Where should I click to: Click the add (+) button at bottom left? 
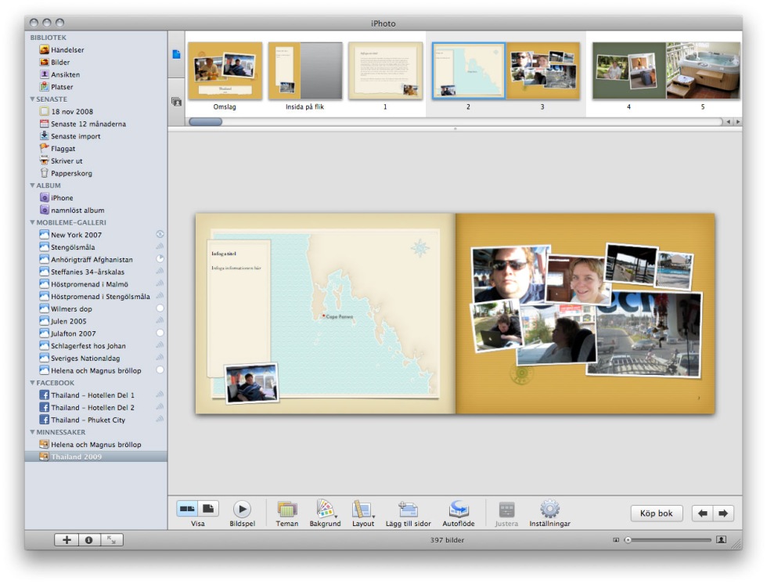pyautogui.click(x=67, y=539)
